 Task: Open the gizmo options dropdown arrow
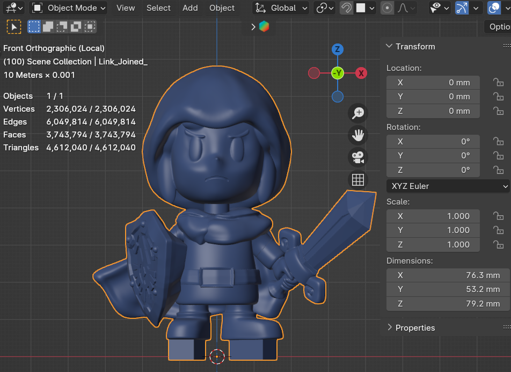tap(476, 8)
